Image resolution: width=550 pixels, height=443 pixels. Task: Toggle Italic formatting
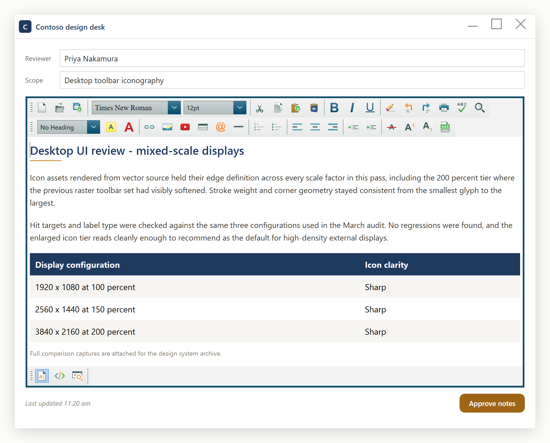352,108
